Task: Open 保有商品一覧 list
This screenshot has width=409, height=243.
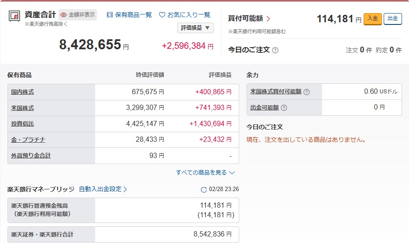Action: (x=129, y=15)
